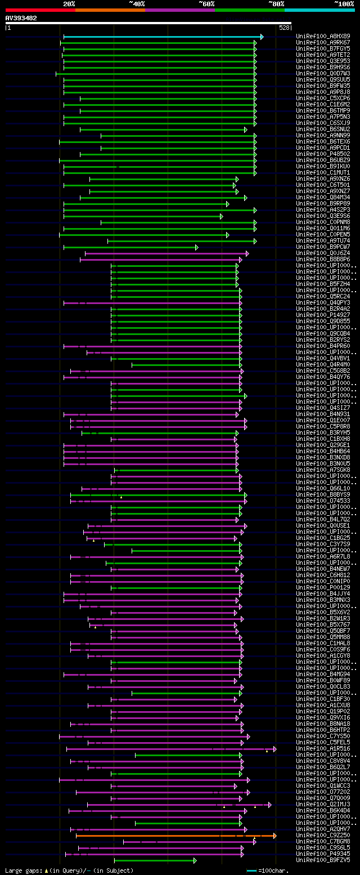Select the UniRef100_C1E6M2 label
Screen dimensions: 360x875
click(323, 105)
